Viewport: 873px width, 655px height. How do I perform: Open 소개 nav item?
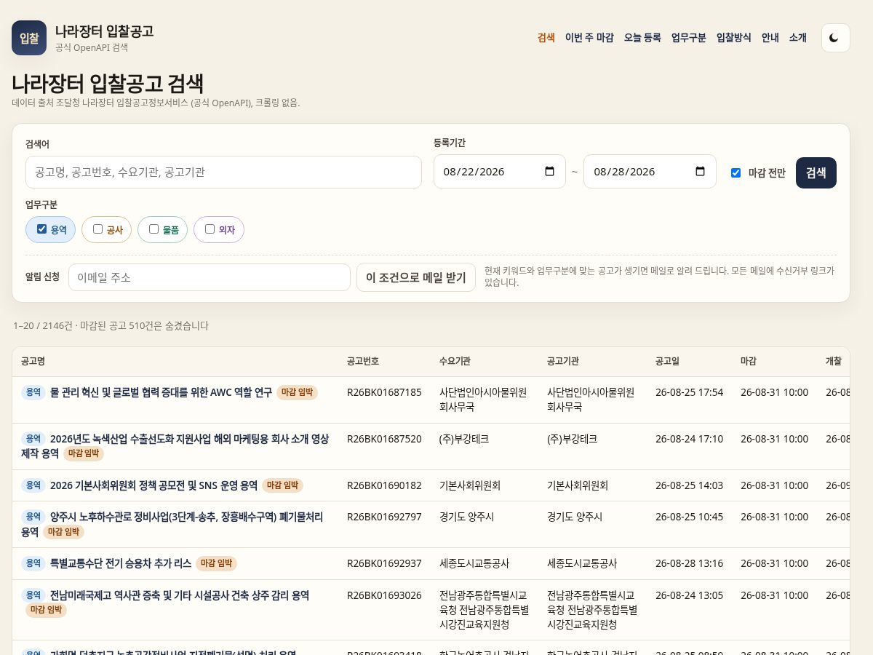click(798, 38)
